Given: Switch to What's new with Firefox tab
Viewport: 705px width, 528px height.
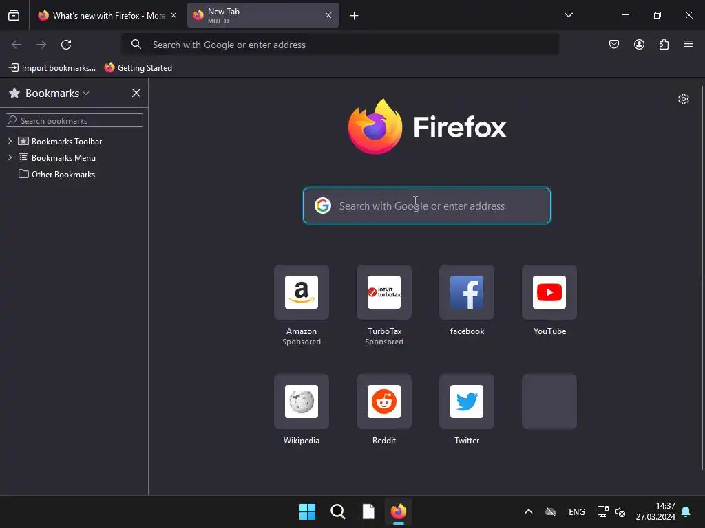Looking at the screenshot, I should (x=107, y=16).
